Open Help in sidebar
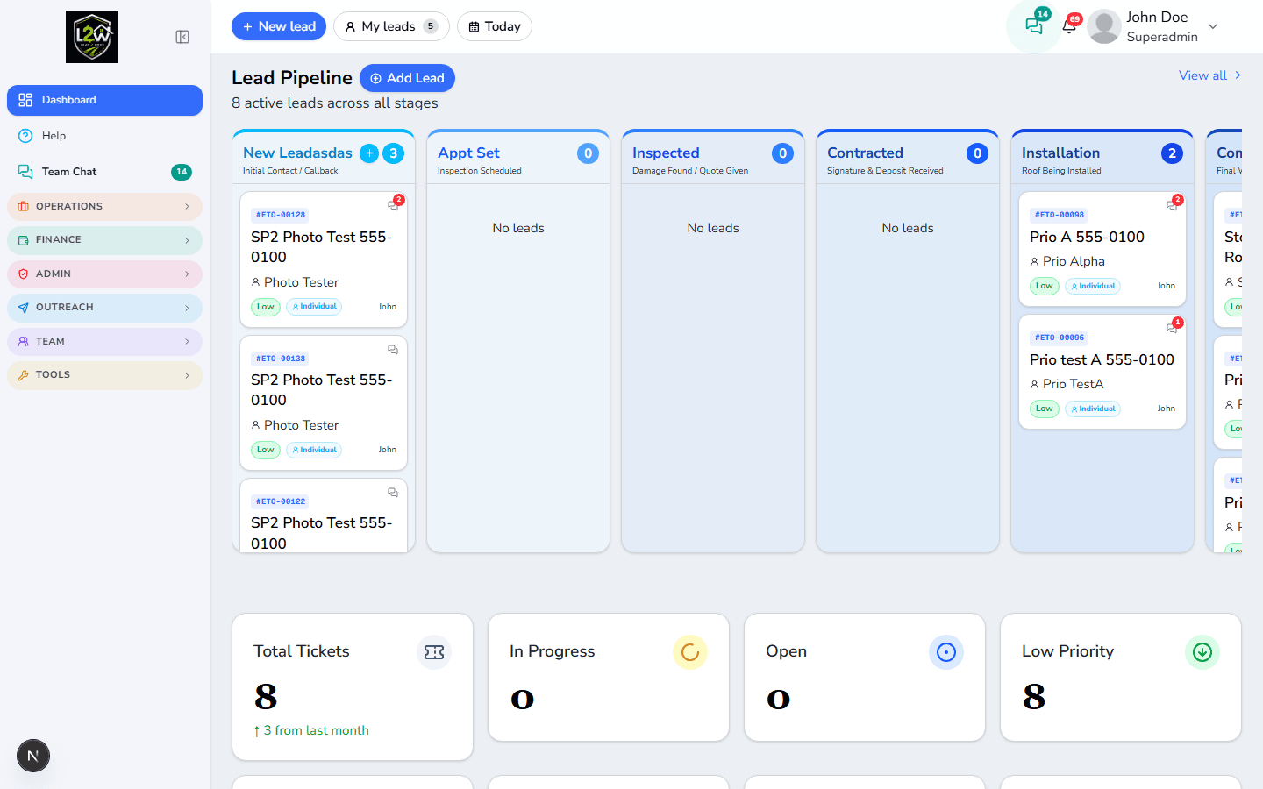Screen dimensions: 1263x789 click(x=104, y=136)
